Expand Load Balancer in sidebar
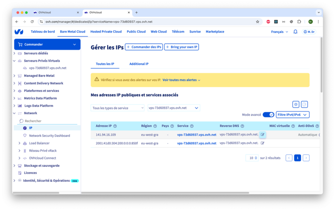Screen dimensions: 336x211 click(x=19, y=143)
